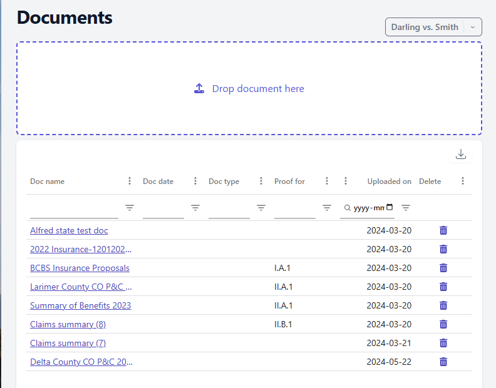Sort by the Doc date header
This screenshot has width=496, height=388.
coord(158,181)
